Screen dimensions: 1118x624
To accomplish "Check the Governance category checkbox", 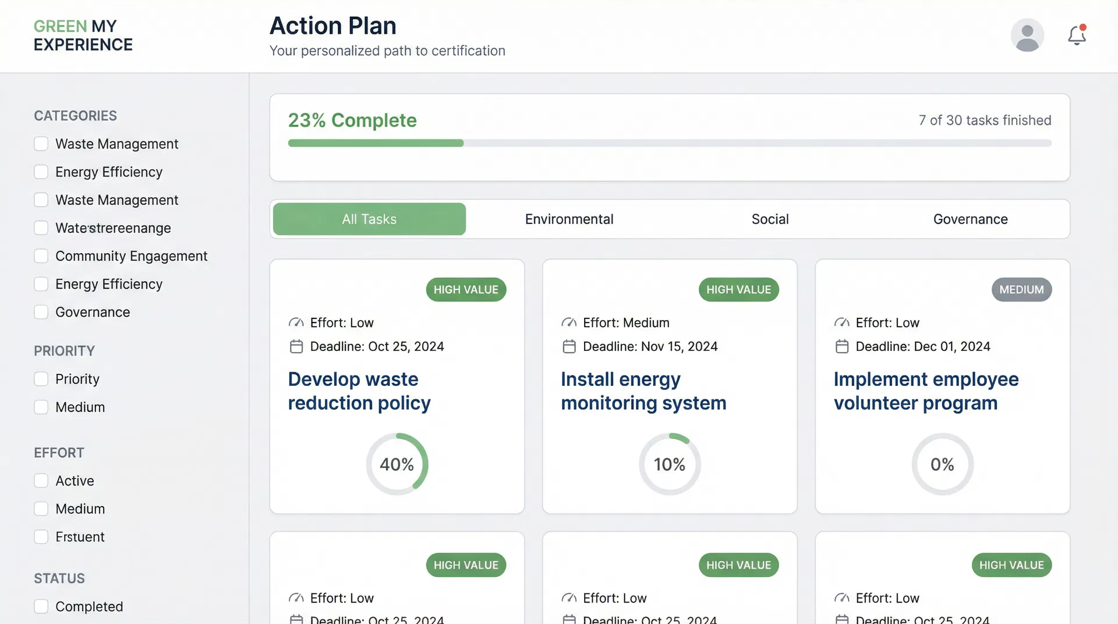I will coord(41,311).
